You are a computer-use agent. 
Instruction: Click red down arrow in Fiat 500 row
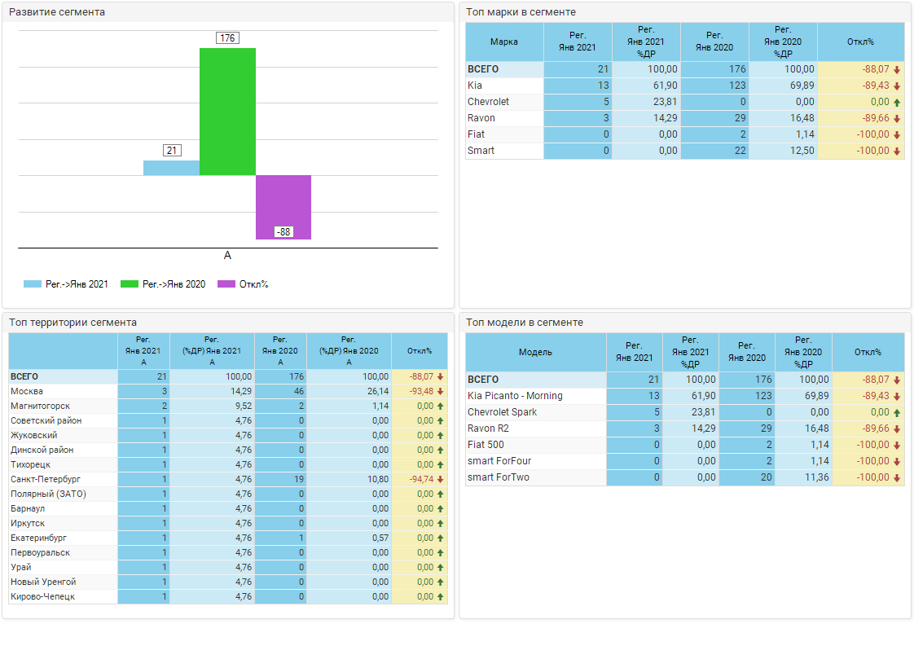coord(897,445)
